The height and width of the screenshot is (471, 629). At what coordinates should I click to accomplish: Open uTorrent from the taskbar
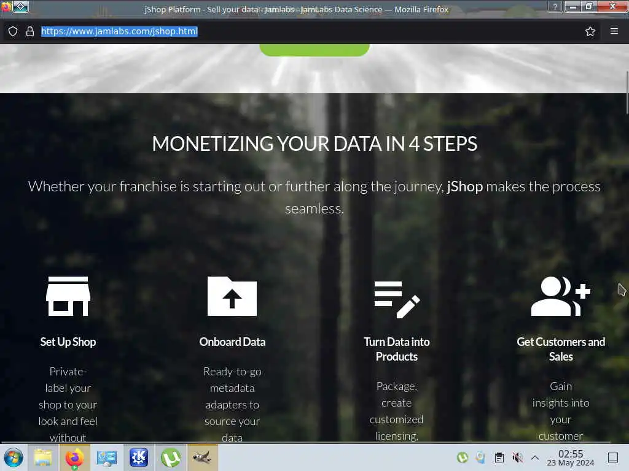tap(171, 458)
